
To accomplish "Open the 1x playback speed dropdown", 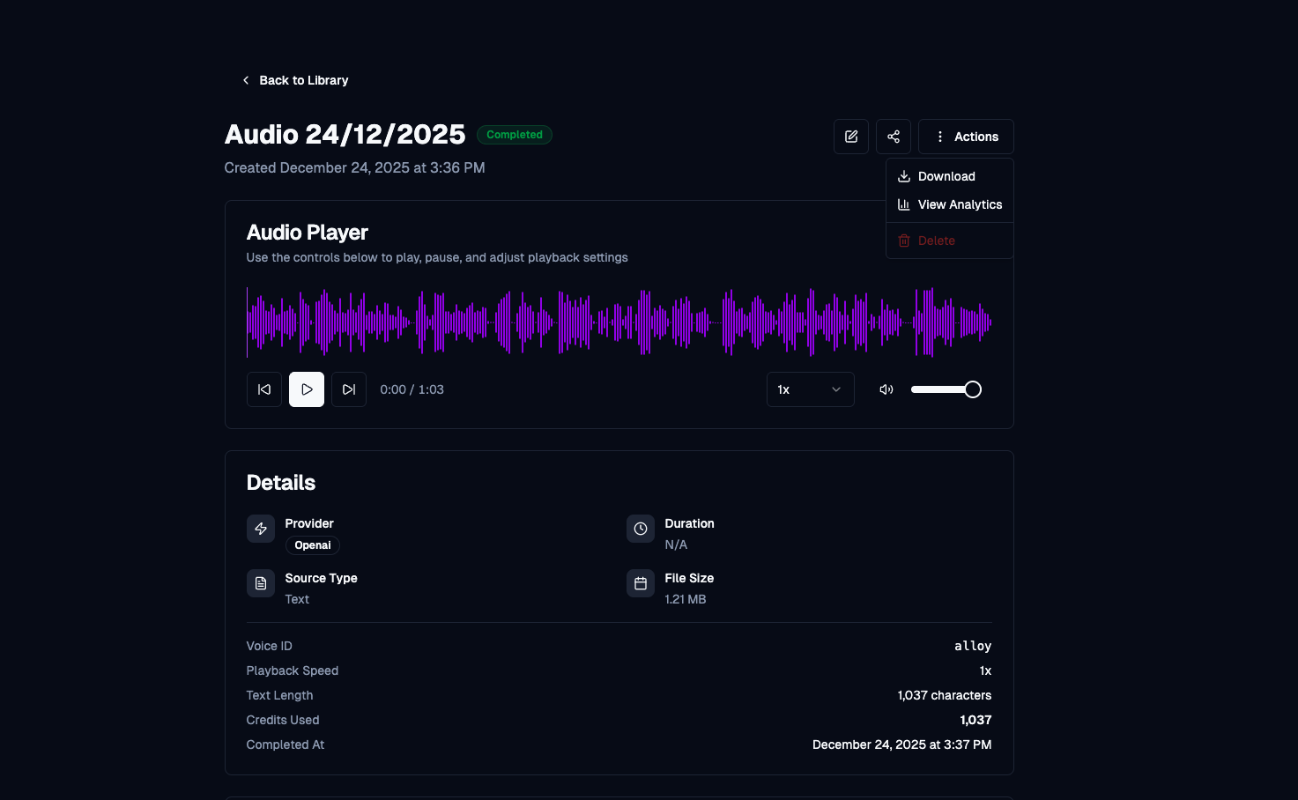I will point(809,389).
